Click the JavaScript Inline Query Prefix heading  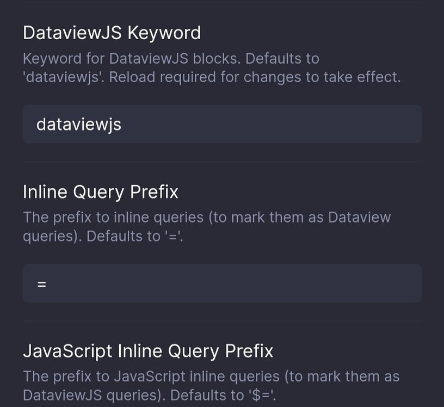pos(148,350)
